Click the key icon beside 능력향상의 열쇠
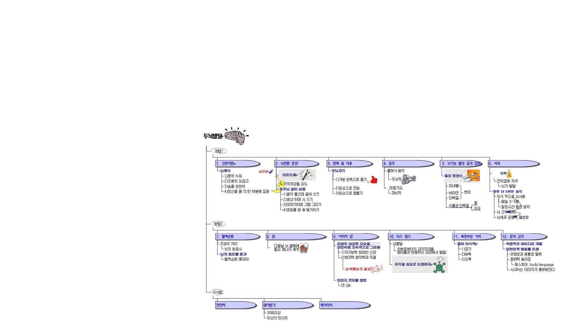This screenshot has width=567, height=336. (x=376, y=269)
